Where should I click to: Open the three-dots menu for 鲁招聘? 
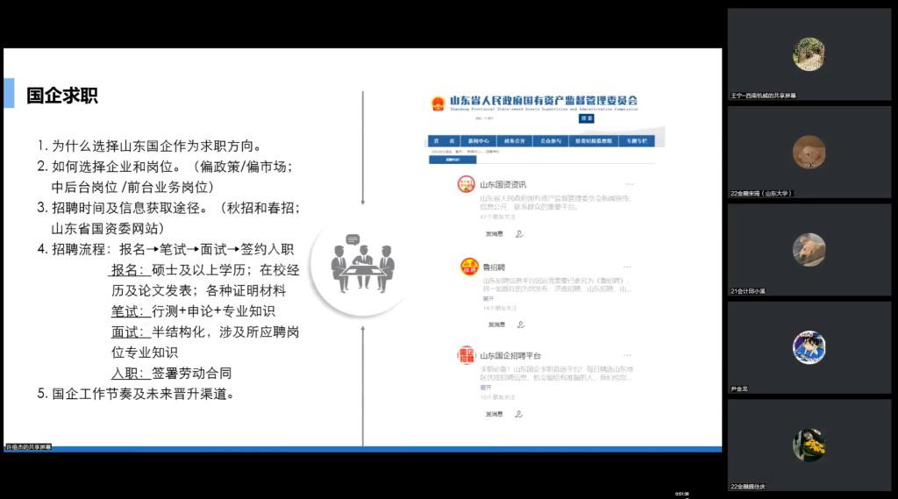pyautogui.click(x=627, y=267)
